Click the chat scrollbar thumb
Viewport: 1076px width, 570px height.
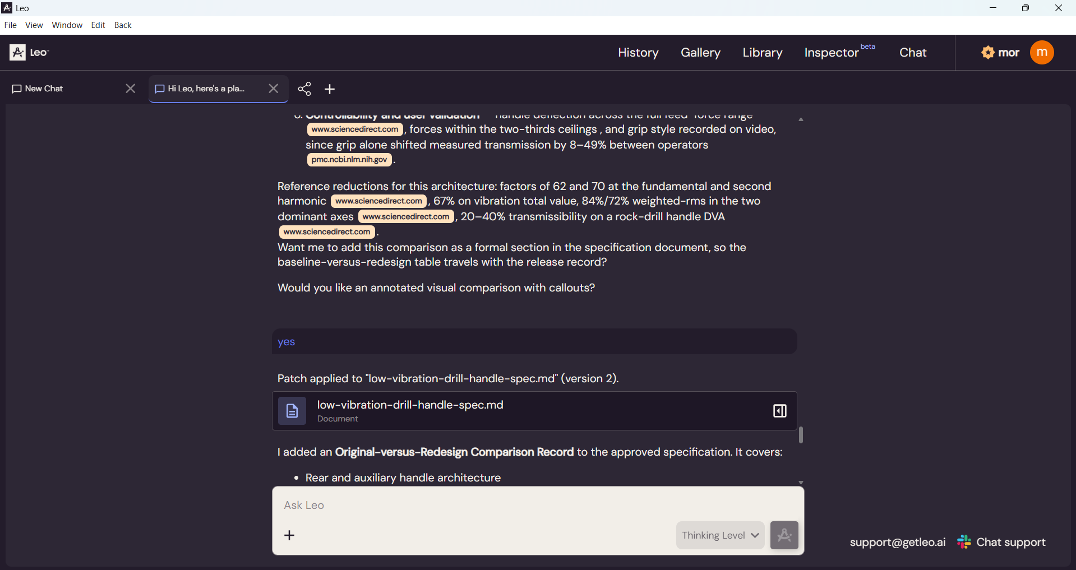point(801,435)
